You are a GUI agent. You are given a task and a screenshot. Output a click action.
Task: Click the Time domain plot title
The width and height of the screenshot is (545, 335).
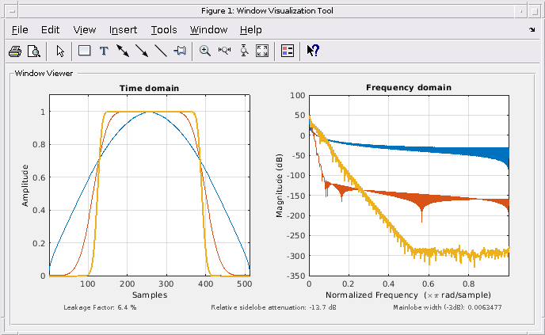149,88
